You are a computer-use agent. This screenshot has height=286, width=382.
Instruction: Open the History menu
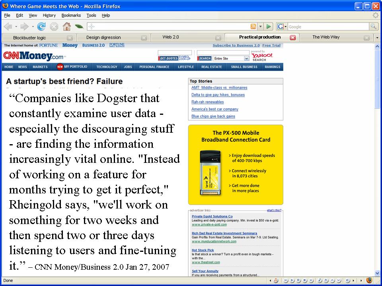(49, 15)
